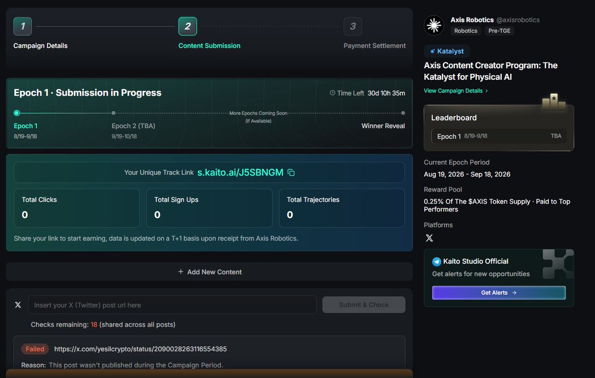595x378 pixels.
Task: Click the Axis Robotics logo avatar
Action: (x=434, y=25)
